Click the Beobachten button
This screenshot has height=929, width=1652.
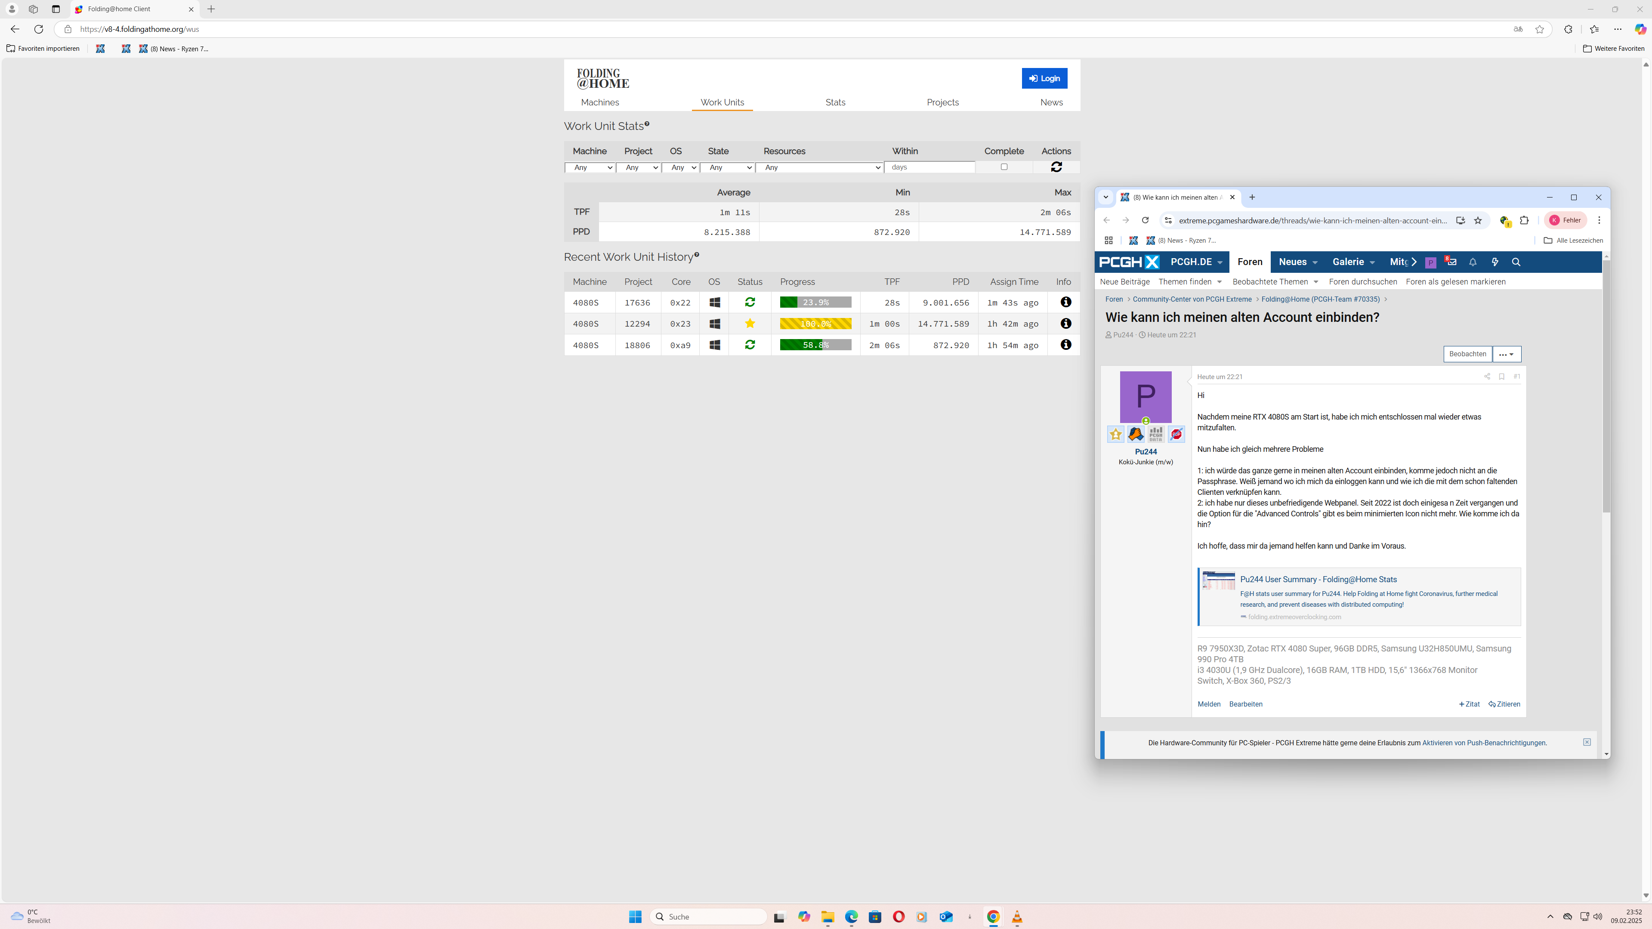click(1467, 354)
